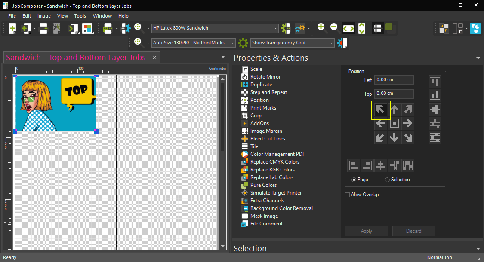Open the document tab list dropdown arrow
484x262 pixels.
click(223, 57)
